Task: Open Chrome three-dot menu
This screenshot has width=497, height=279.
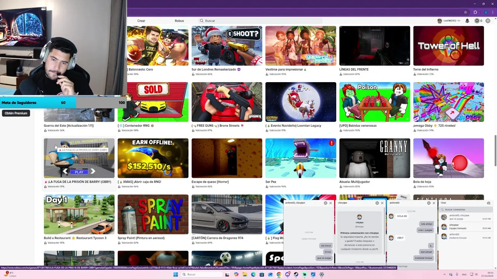Action: tap(493, 12)
